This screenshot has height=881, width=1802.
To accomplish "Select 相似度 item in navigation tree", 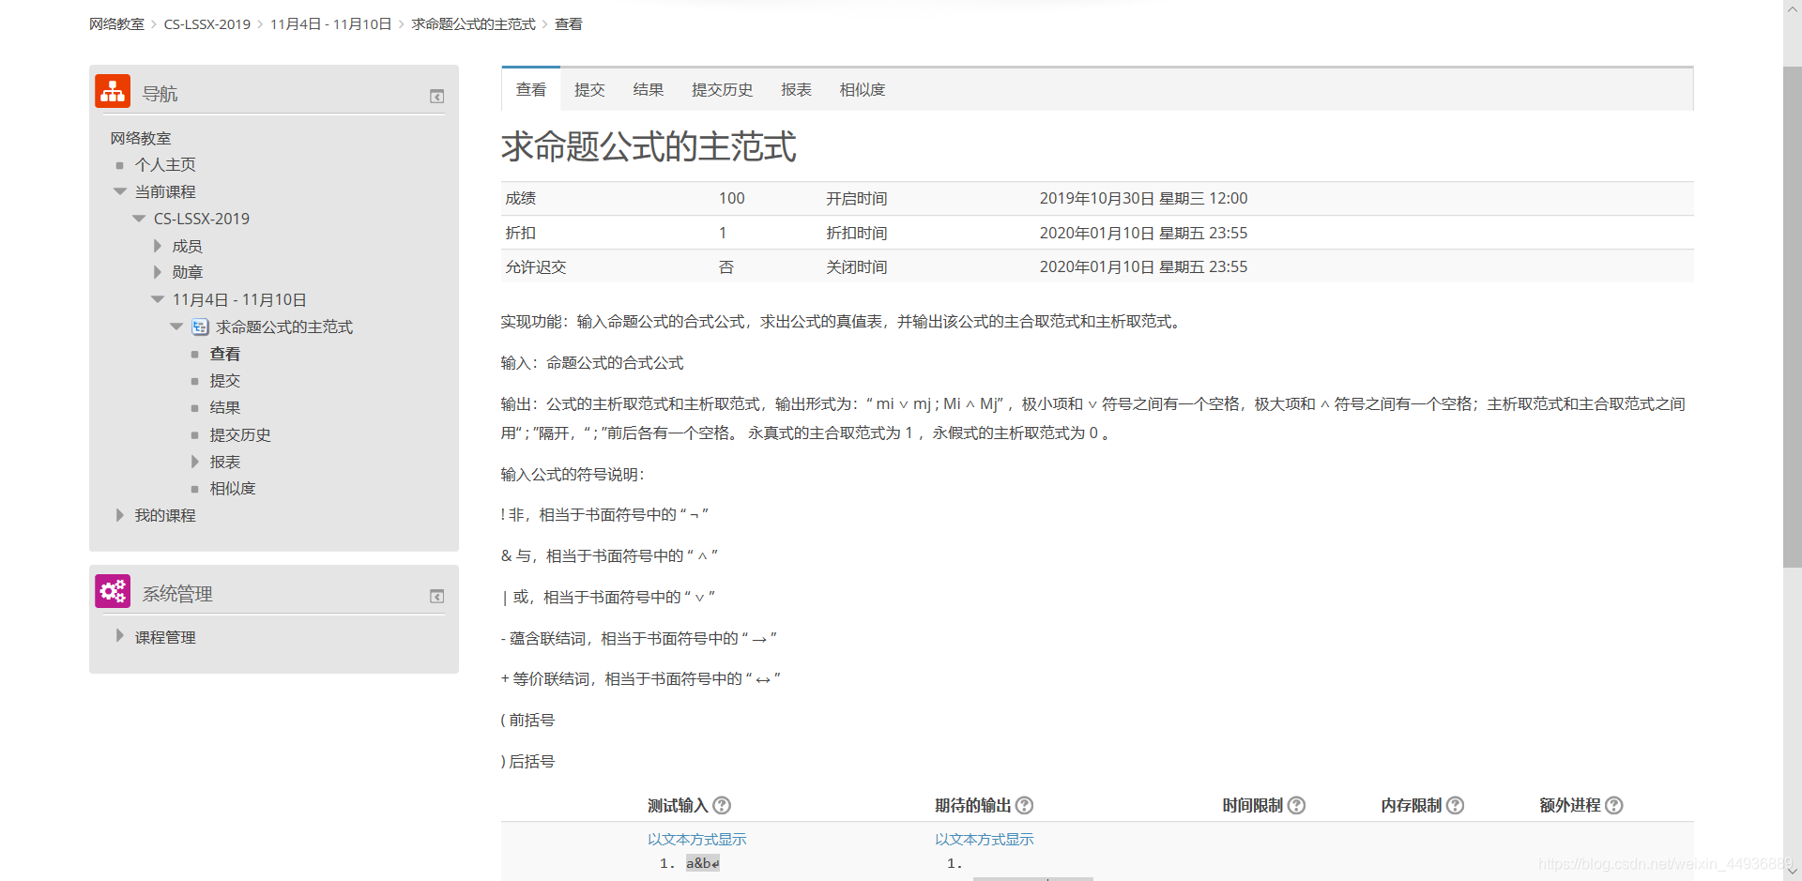I will click(x=232, y=489).
